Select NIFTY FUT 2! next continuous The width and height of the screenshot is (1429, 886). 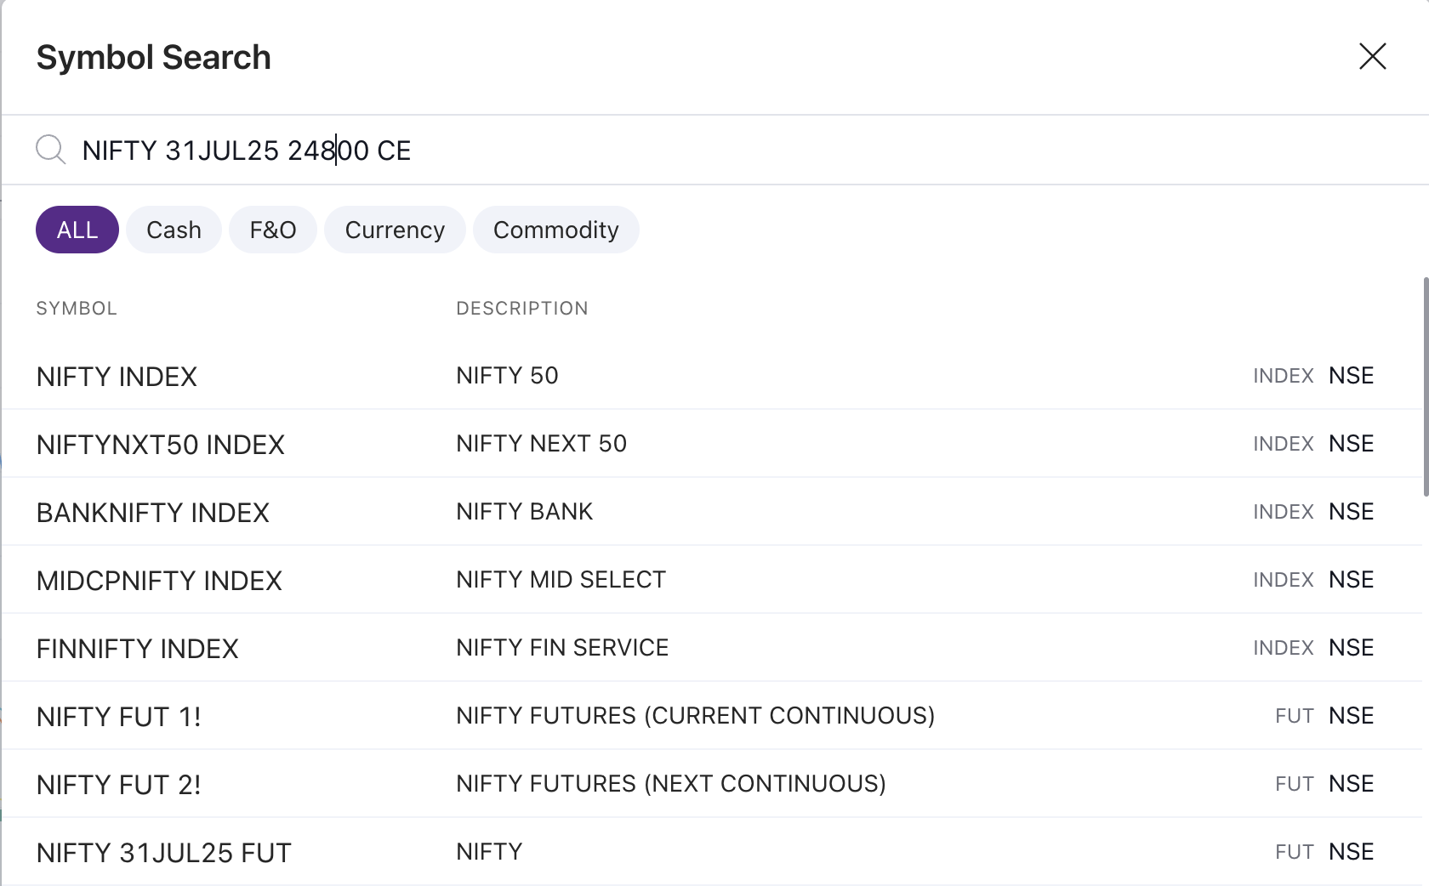(x=118, y=785)
